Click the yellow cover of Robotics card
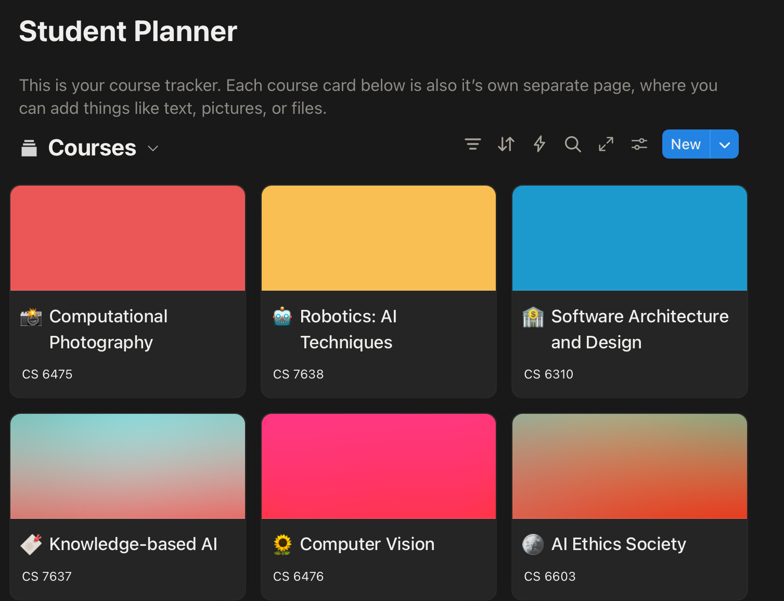The height and width of the screenshot is (601, 784). [379, 238]
